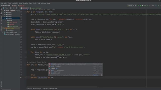161x90 pixels.
Task: Open Project panel gear options
Action: pos(16,8)
